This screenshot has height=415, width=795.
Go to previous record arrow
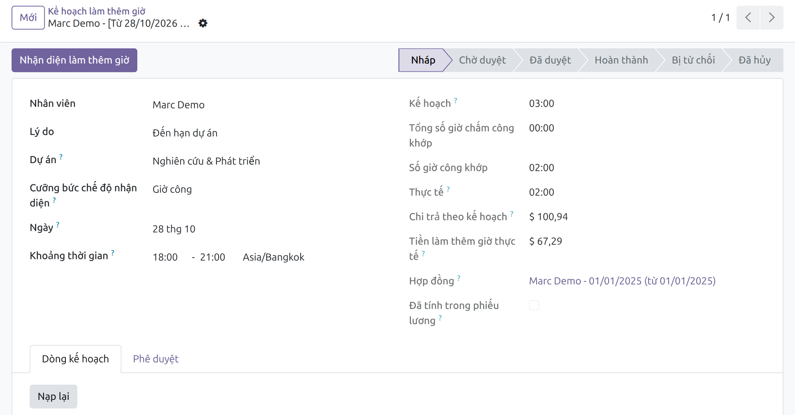(748, 18)
